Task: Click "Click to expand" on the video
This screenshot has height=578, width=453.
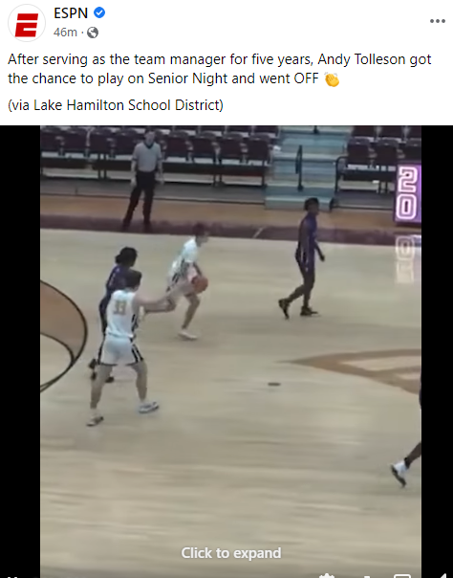Action: 231,553
